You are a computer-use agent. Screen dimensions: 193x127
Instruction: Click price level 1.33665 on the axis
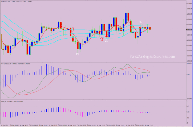tap(189, 4)
